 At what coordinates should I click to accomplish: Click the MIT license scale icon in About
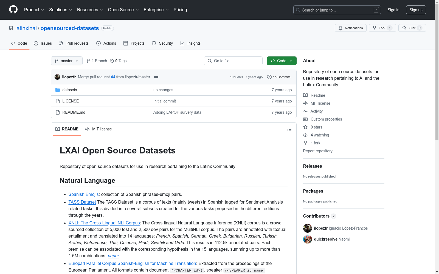click(x=305, y=103)
